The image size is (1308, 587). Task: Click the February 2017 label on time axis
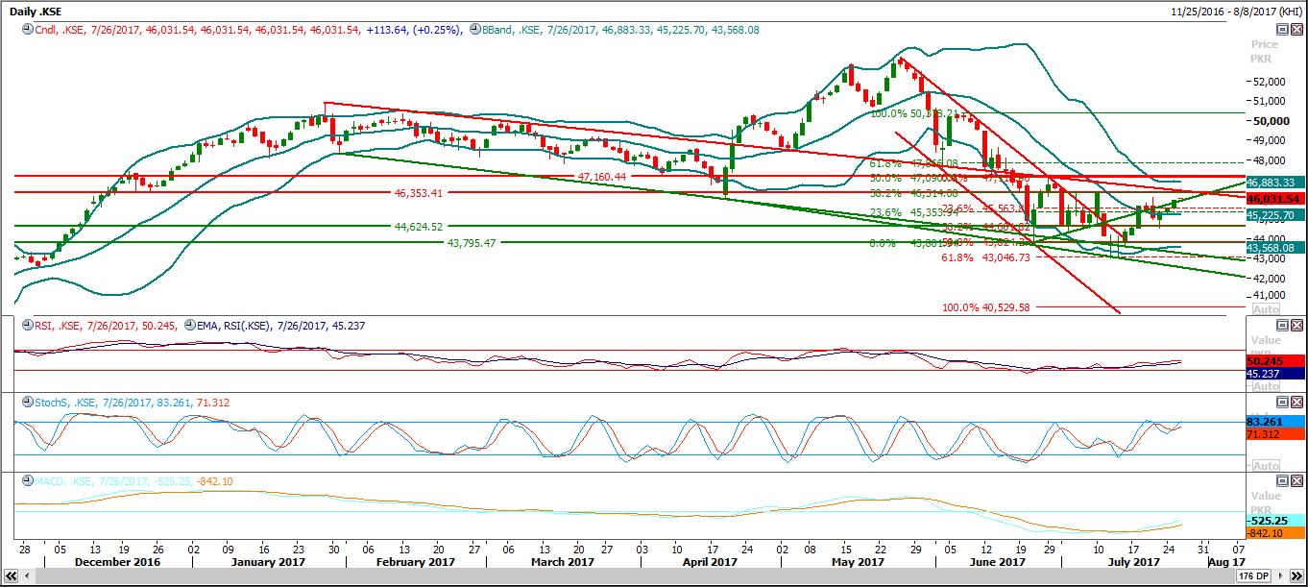pos(414,561)
